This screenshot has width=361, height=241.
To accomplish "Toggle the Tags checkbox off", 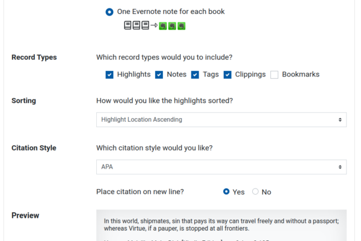I will (x=195, y=75).
